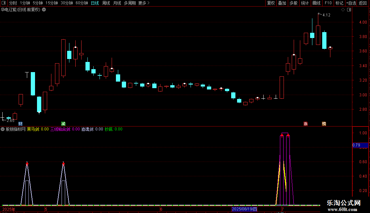The width and height of the screenshot is (370, 213).
Task: Click the 榜 event marker
Action: pyautogui.click(x=324, y=124)
